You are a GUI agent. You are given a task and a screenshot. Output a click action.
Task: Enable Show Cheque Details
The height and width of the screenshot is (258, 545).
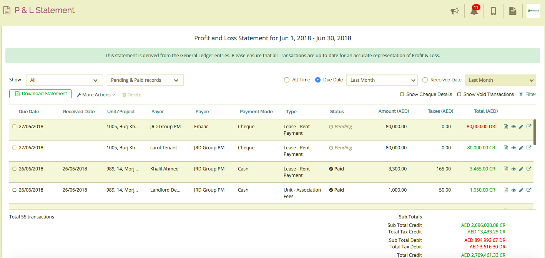click(x=402, y=94)
